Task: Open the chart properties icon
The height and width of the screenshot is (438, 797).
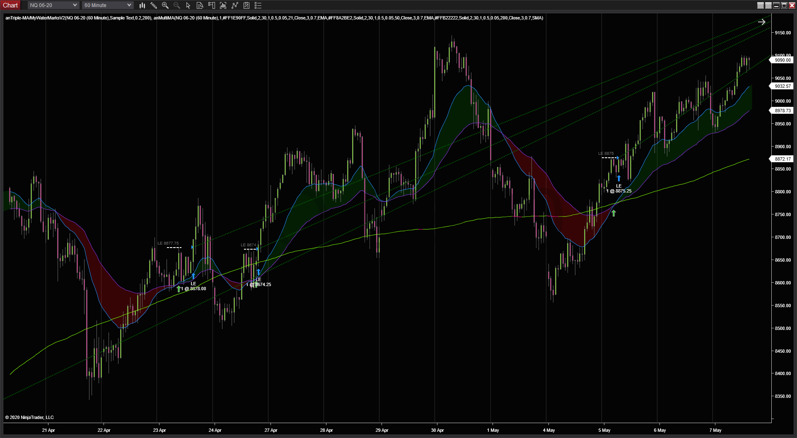Action: click(246, 5)
